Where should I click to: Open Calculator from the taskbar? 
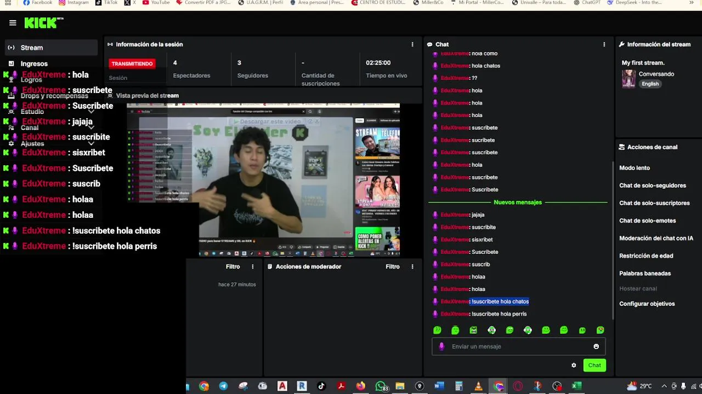tap(458, 386)
